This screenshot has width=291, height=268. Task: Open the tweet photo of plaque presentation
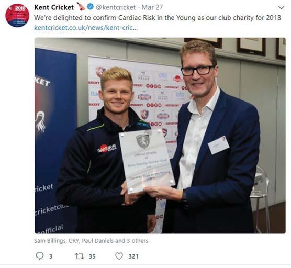[x=160, y=136]
